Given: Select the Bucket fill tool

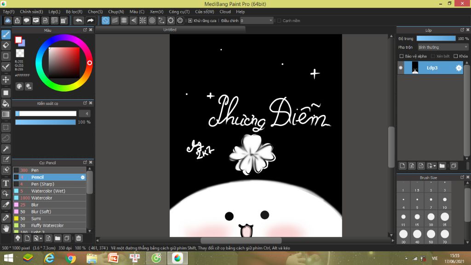Looking at the screenshot, I should (x=6, y=104).
